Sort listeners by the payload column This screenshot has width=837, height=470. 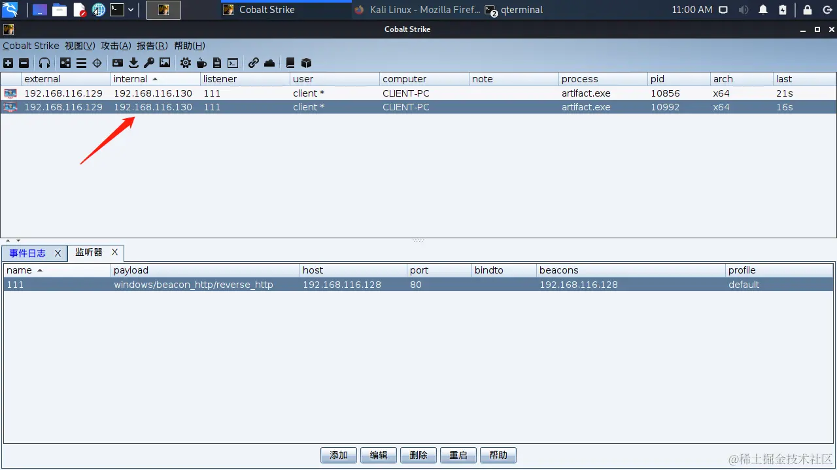pyautogui.click(x=205, y=270)
